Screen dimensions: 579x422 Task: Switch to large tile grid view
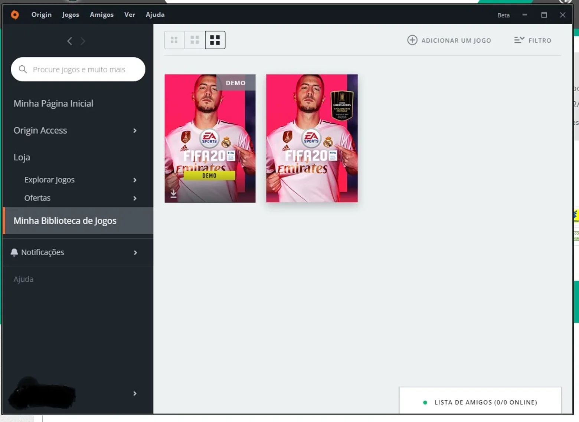tap(215, 40)
